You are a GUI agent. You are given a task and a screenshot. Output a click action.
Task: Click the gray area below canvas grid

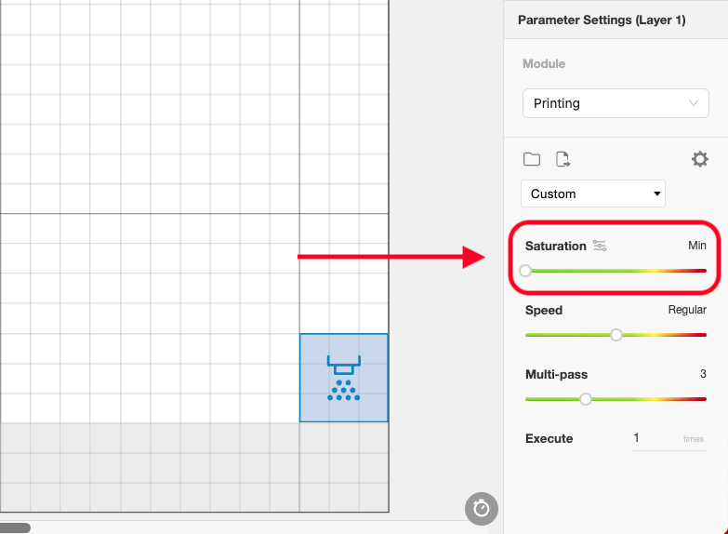coord(194,467)
